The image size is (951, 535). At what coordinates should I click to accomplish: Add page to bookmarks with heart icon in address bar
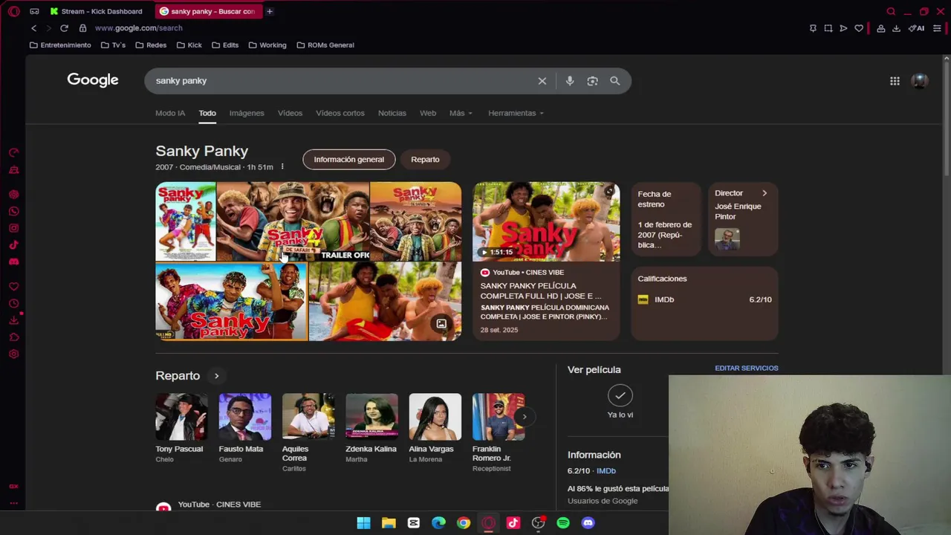pos(859,28)
